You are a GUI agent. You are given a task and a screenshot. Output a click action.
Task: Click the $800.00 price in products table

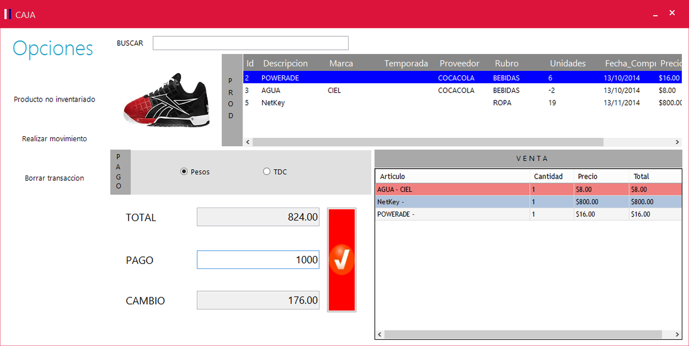tap(670, 103)
